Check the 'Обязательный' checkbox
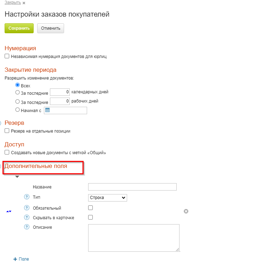The image size is (262, 268). 90,208
